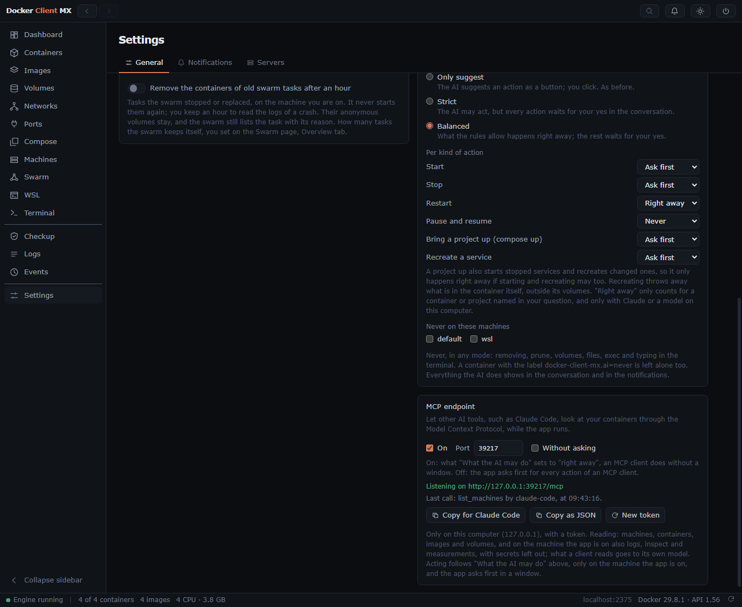This screenshot has height=607, width=742.
Task: Select the Only suggest radio option
Action: [430, 77]
